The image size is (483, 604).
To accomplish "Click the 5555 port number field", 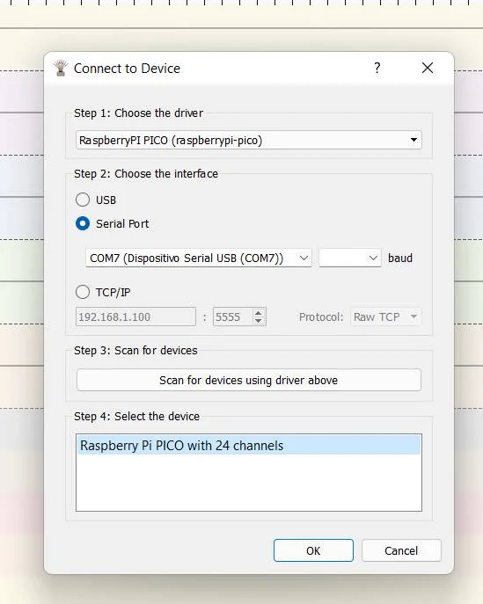I will point(233,317).
